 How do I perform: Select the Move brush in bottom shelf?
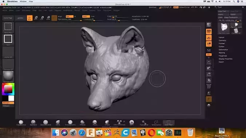pyautogui.click(x=58, y=123)
